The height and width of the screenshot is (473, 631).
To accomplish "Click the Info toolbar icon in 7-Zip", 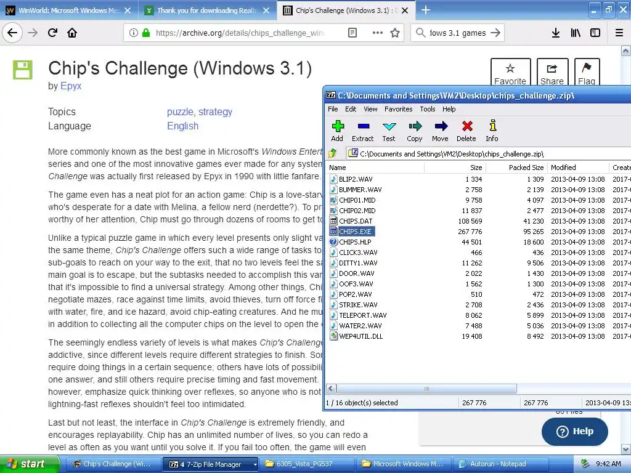I will (x=492, y=131).
